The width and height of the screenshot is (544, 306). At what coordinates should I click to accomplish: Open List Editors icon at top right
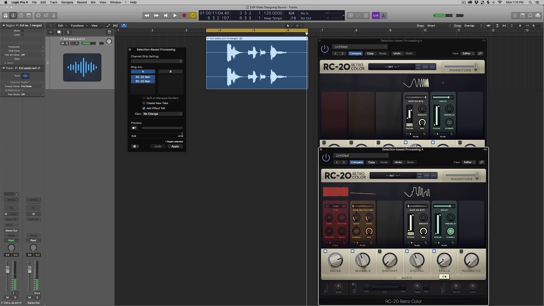(515, 16)
